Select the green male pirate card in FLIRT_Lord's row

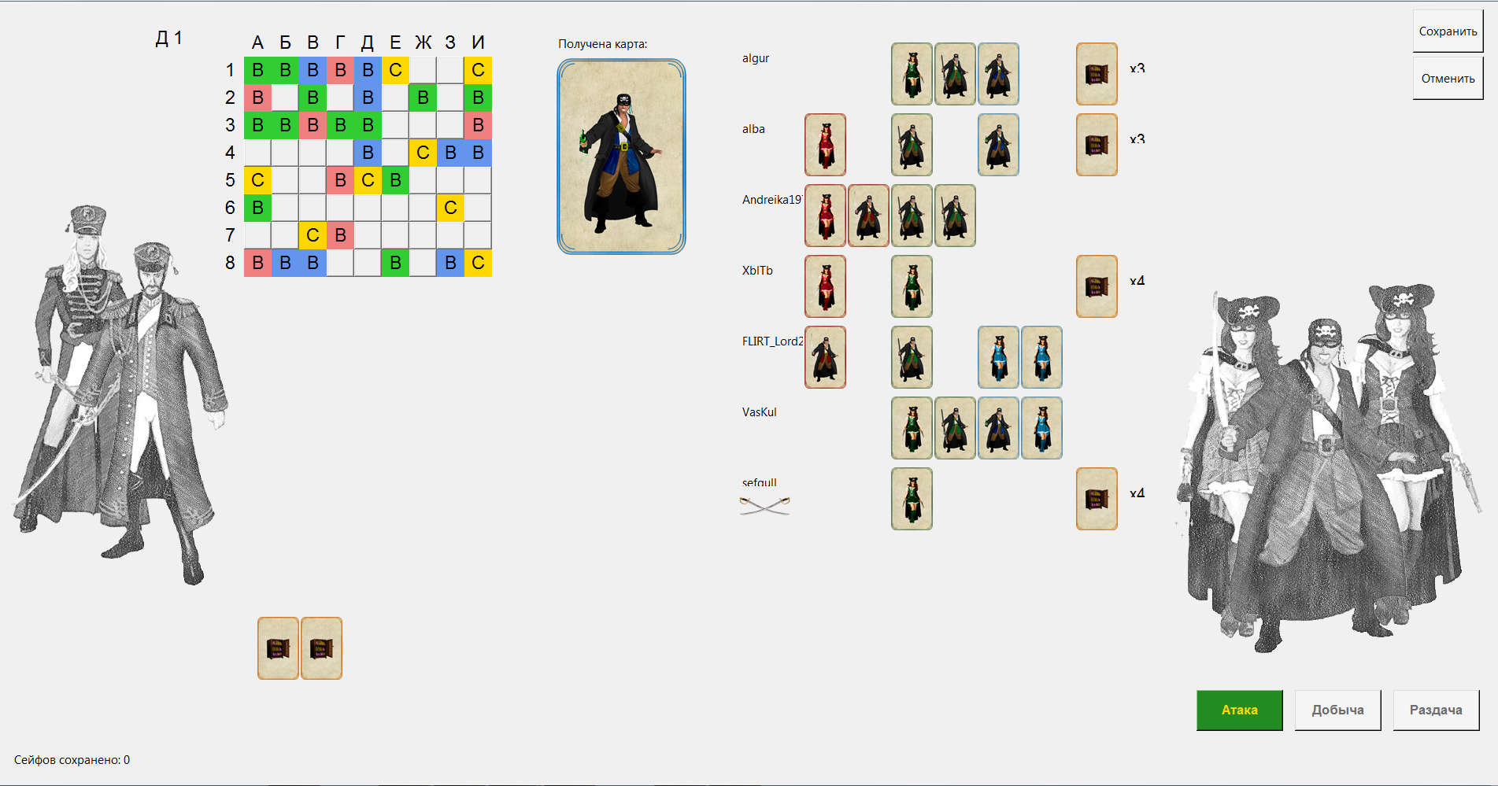pyautogui.click(x=912, y=357)
